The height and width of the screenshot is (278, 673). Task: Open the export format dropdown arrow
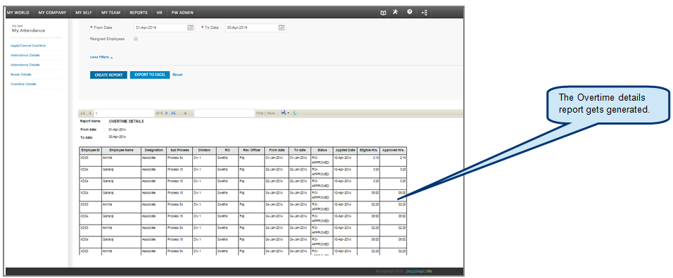tap(289, 113)
